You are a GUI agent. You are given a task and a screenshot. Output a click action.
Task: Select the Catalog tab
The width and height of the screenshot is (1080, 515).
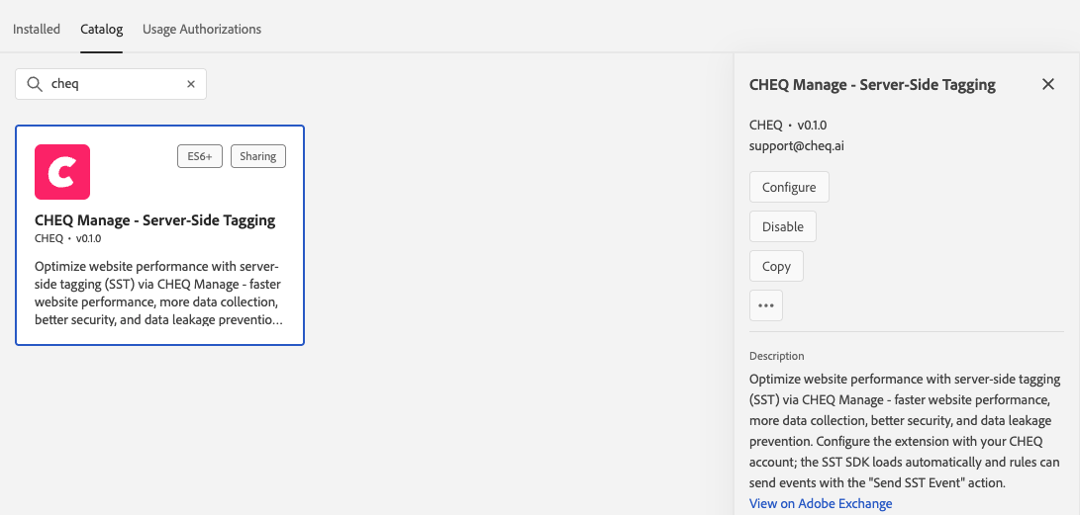click(x=101, y=29)
